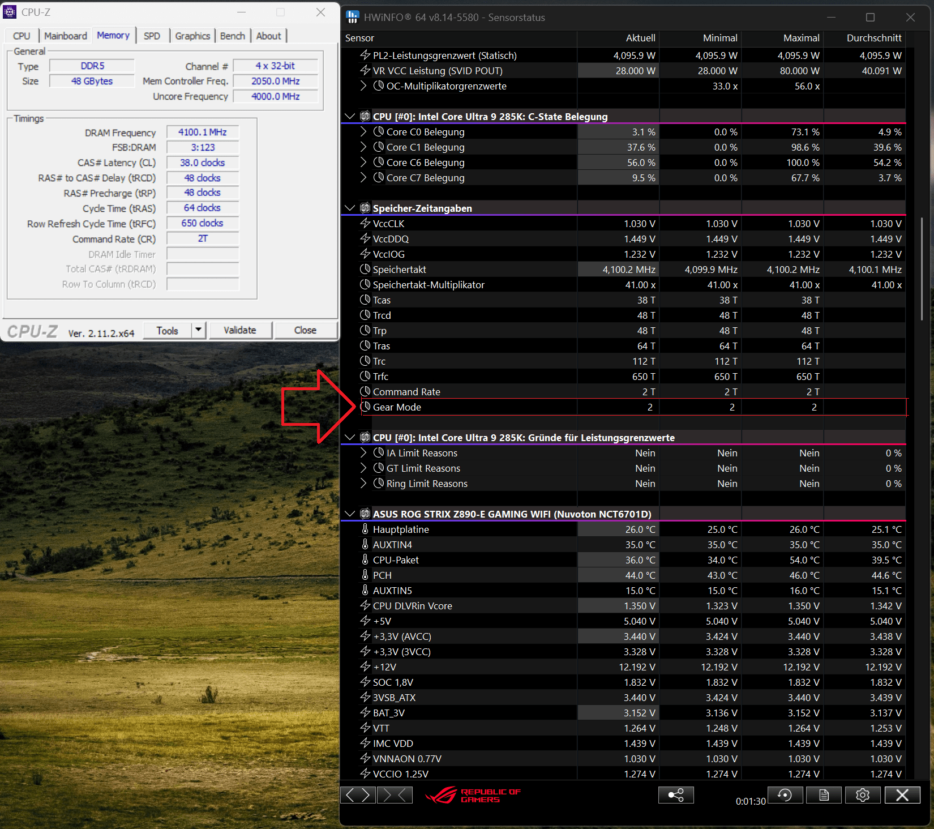Open HWiNFO sensor settings via the gear icon

point(863,795)
